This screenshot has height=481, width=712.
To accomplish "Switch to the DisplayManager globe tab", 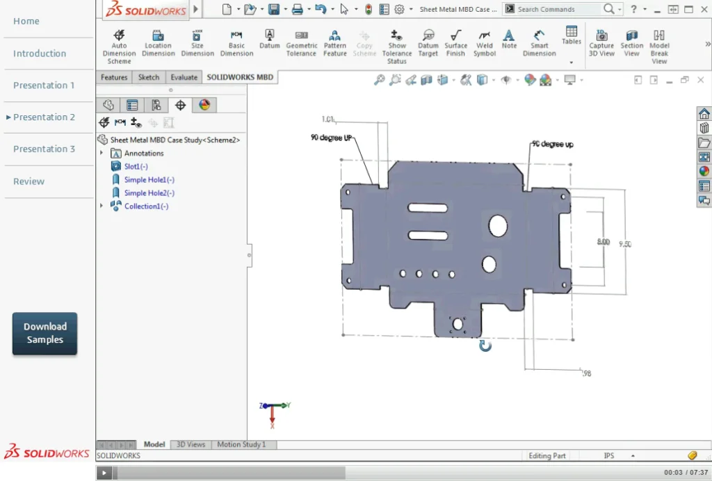I will 204,105.
